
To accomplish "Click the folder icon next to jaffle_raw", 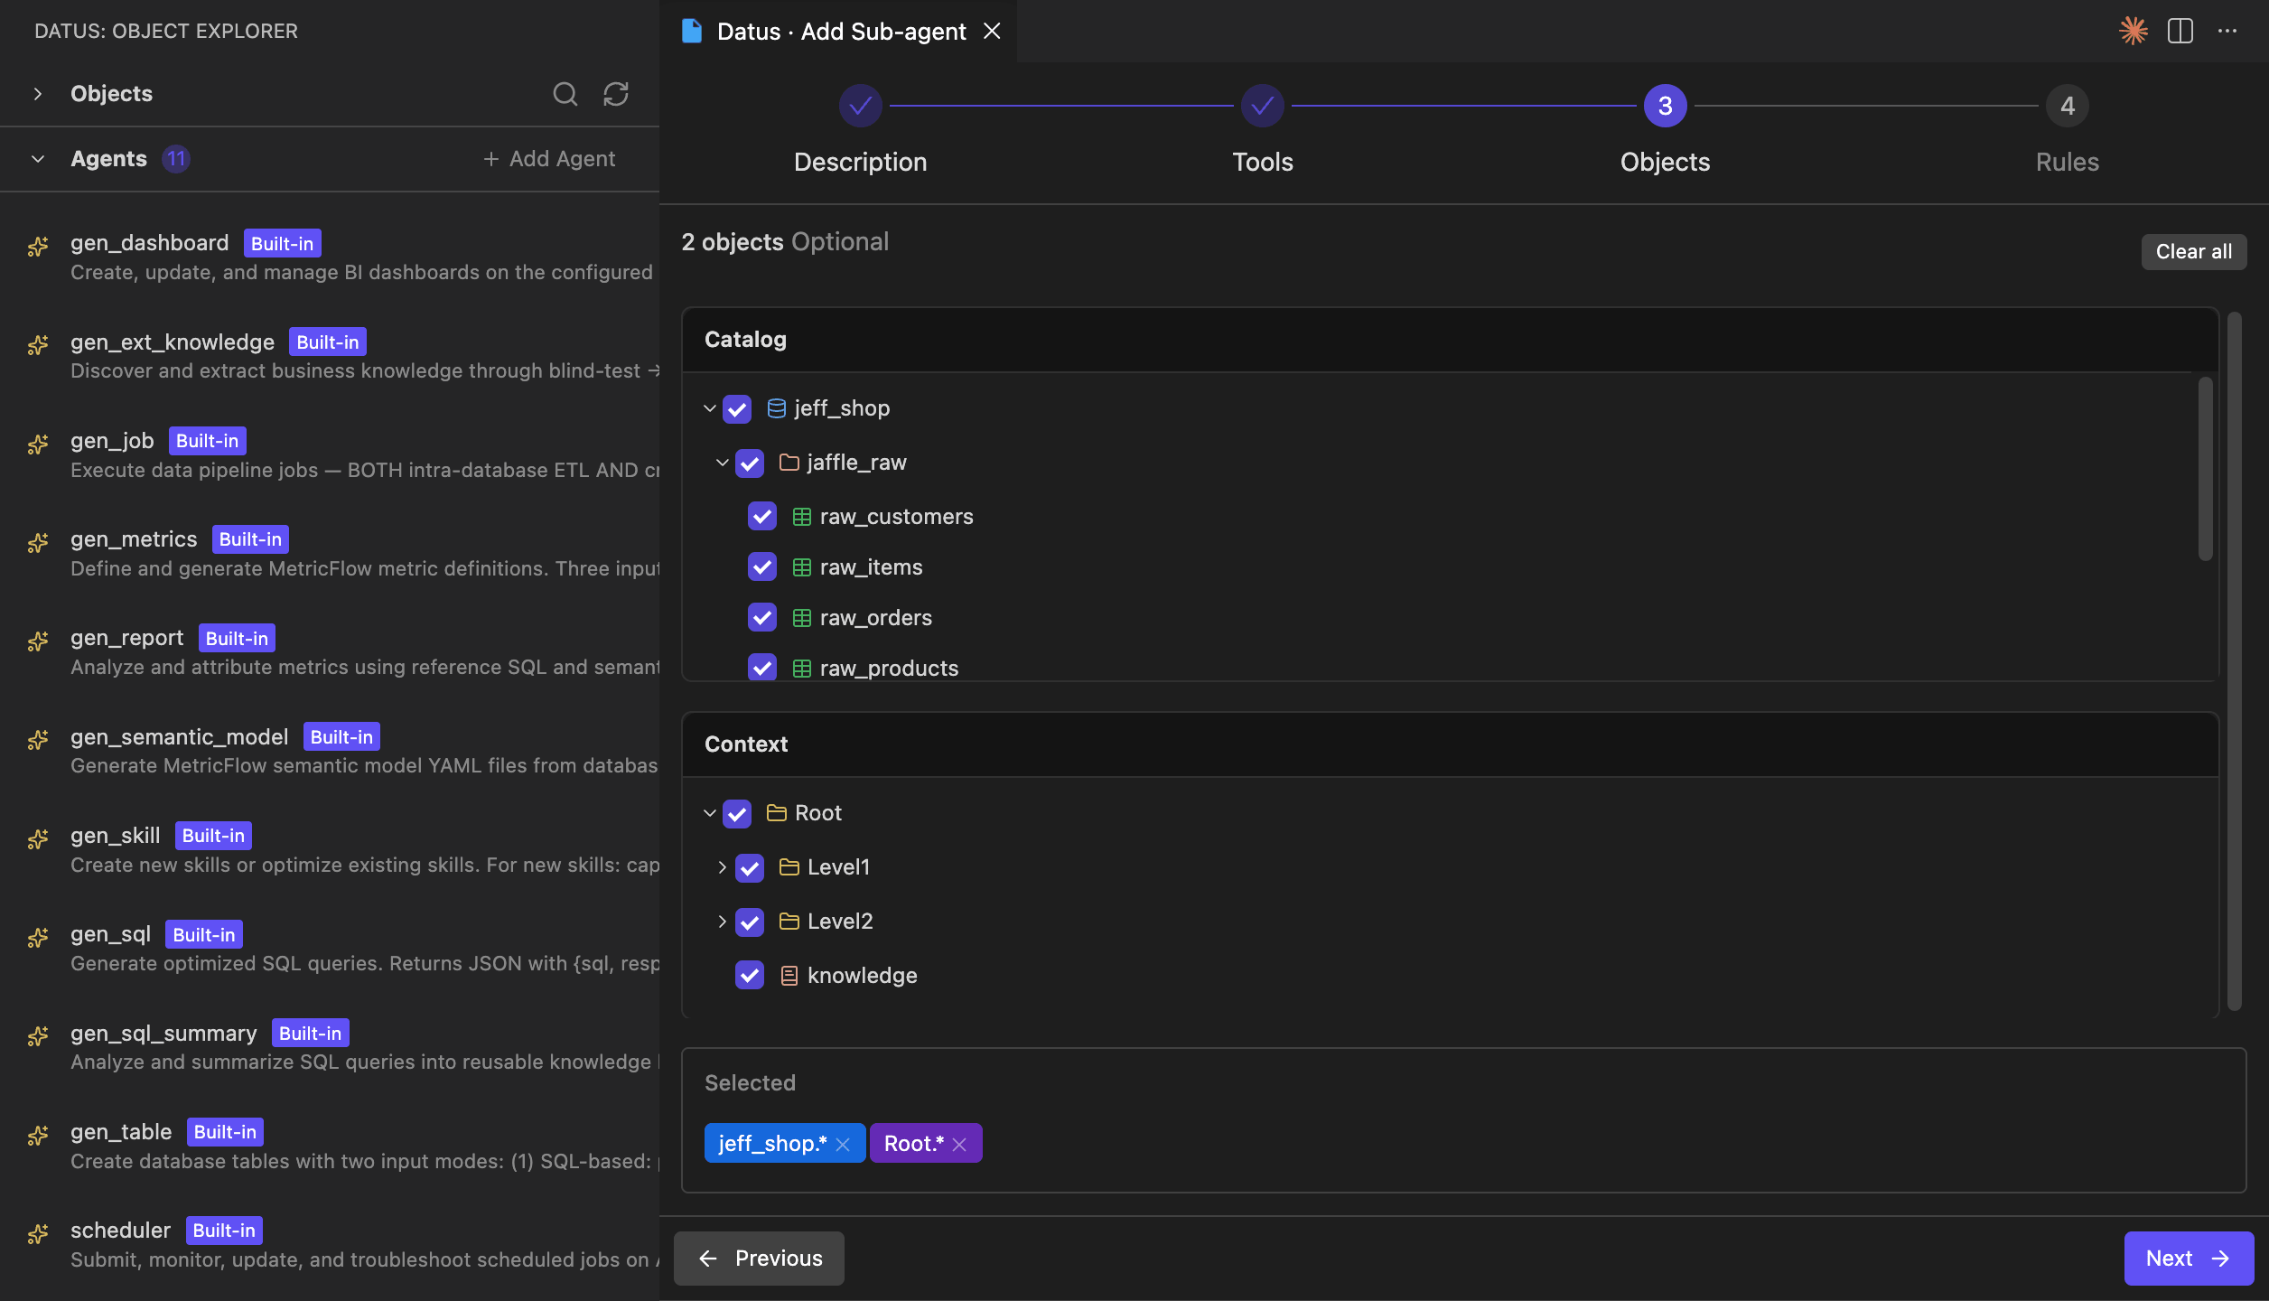I will [789, 463].
